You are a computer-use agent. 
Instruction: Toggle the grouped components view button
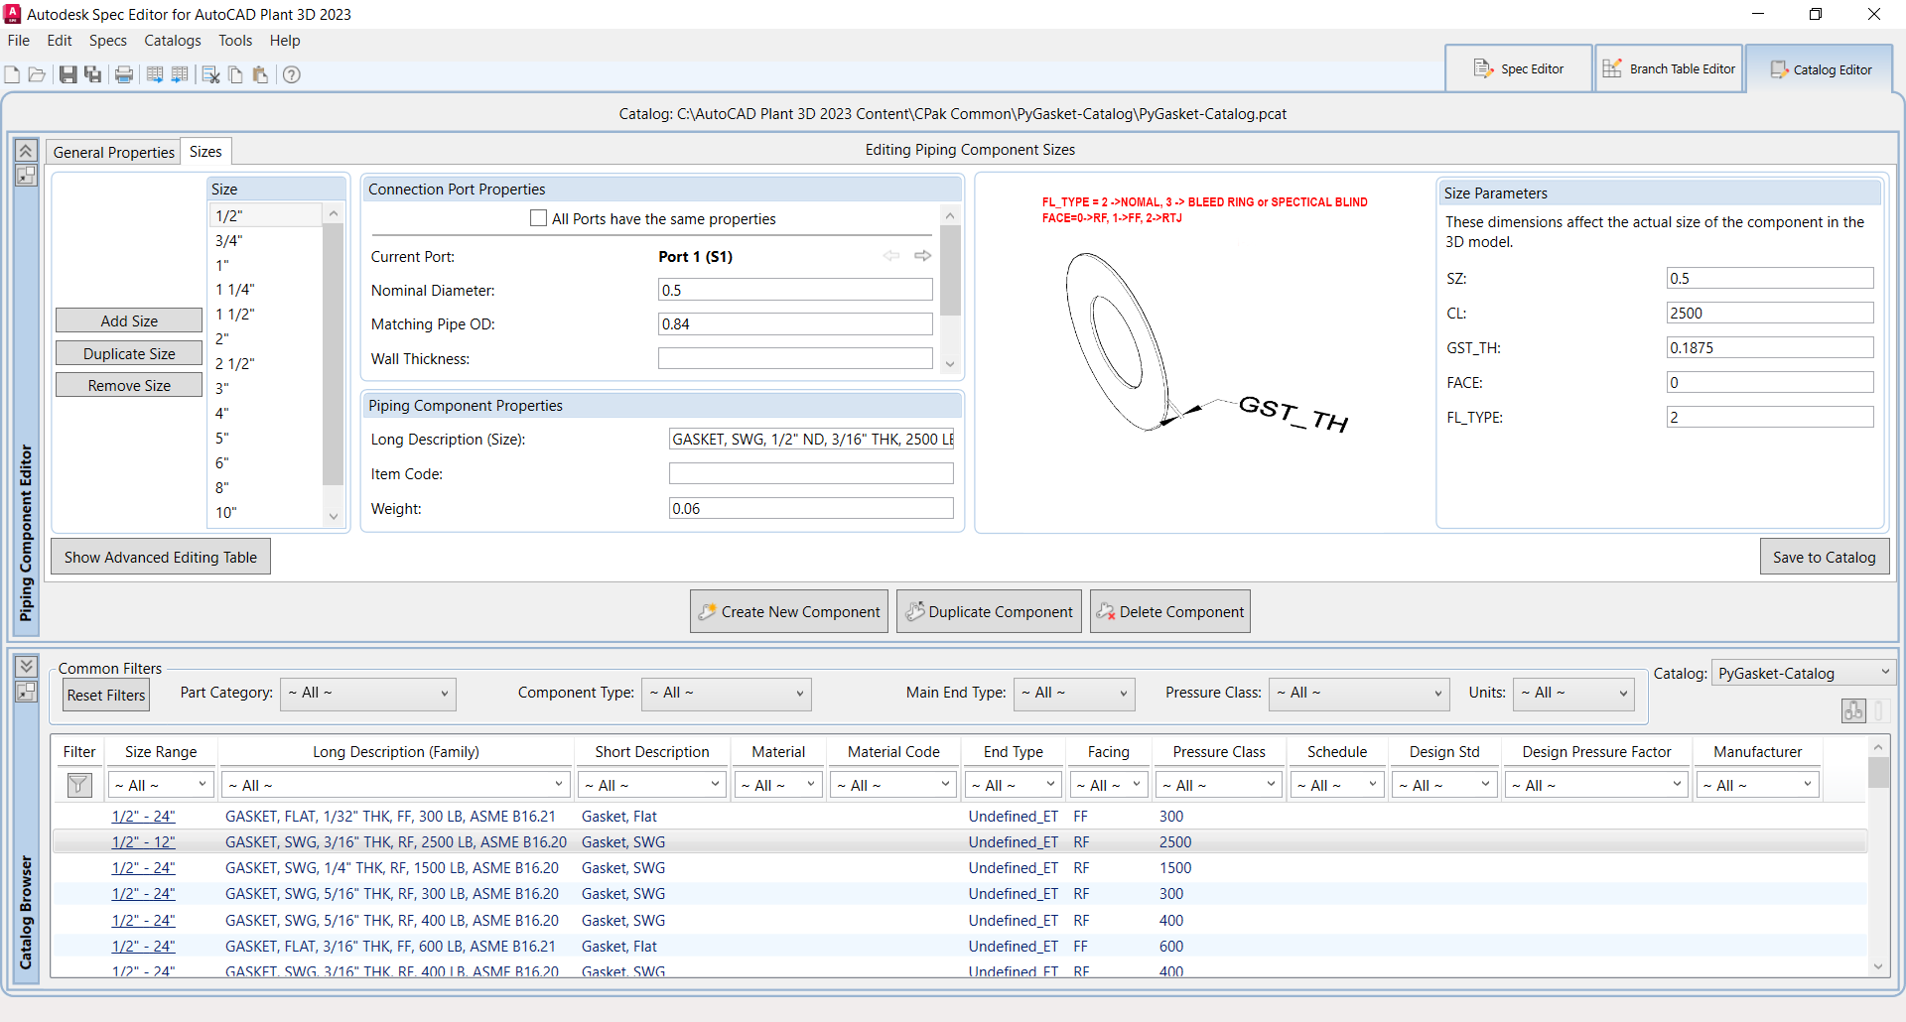[x=1853, y=710]
